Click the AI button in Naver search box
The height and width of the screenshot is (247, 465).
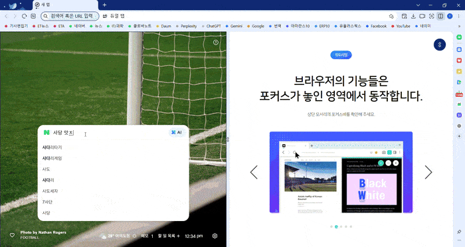(177, 132)
